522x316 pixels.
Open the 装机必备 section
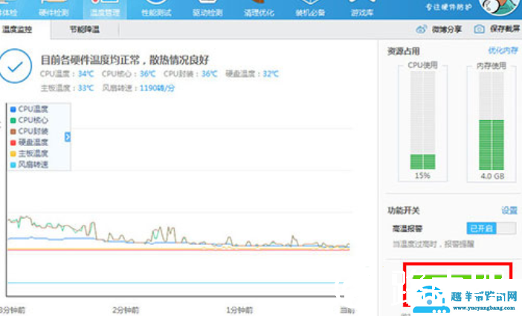pos(310,9)
